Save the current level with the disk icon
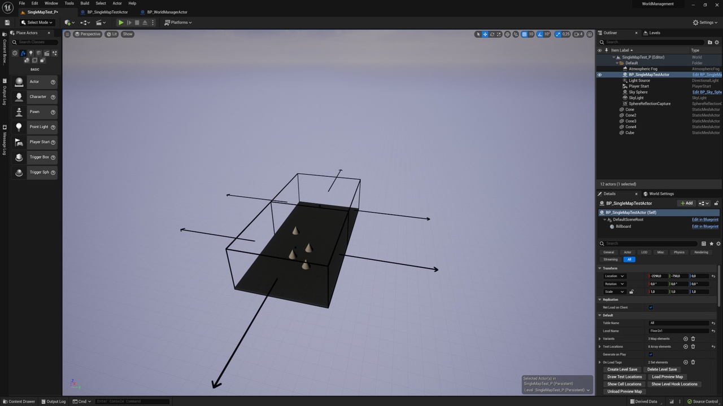This screenshot has width=723, height=406. click(x=7, y=23)
